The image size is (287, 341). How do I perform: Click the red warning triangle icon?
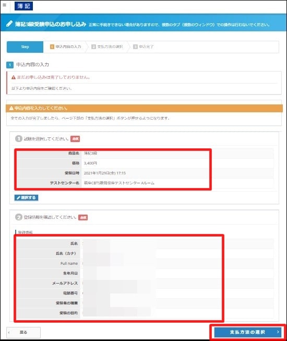14,77
